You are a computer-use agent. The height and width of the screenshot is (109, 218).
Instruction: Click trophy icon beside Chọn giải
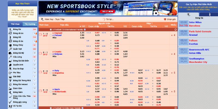[x=165, y=19]
